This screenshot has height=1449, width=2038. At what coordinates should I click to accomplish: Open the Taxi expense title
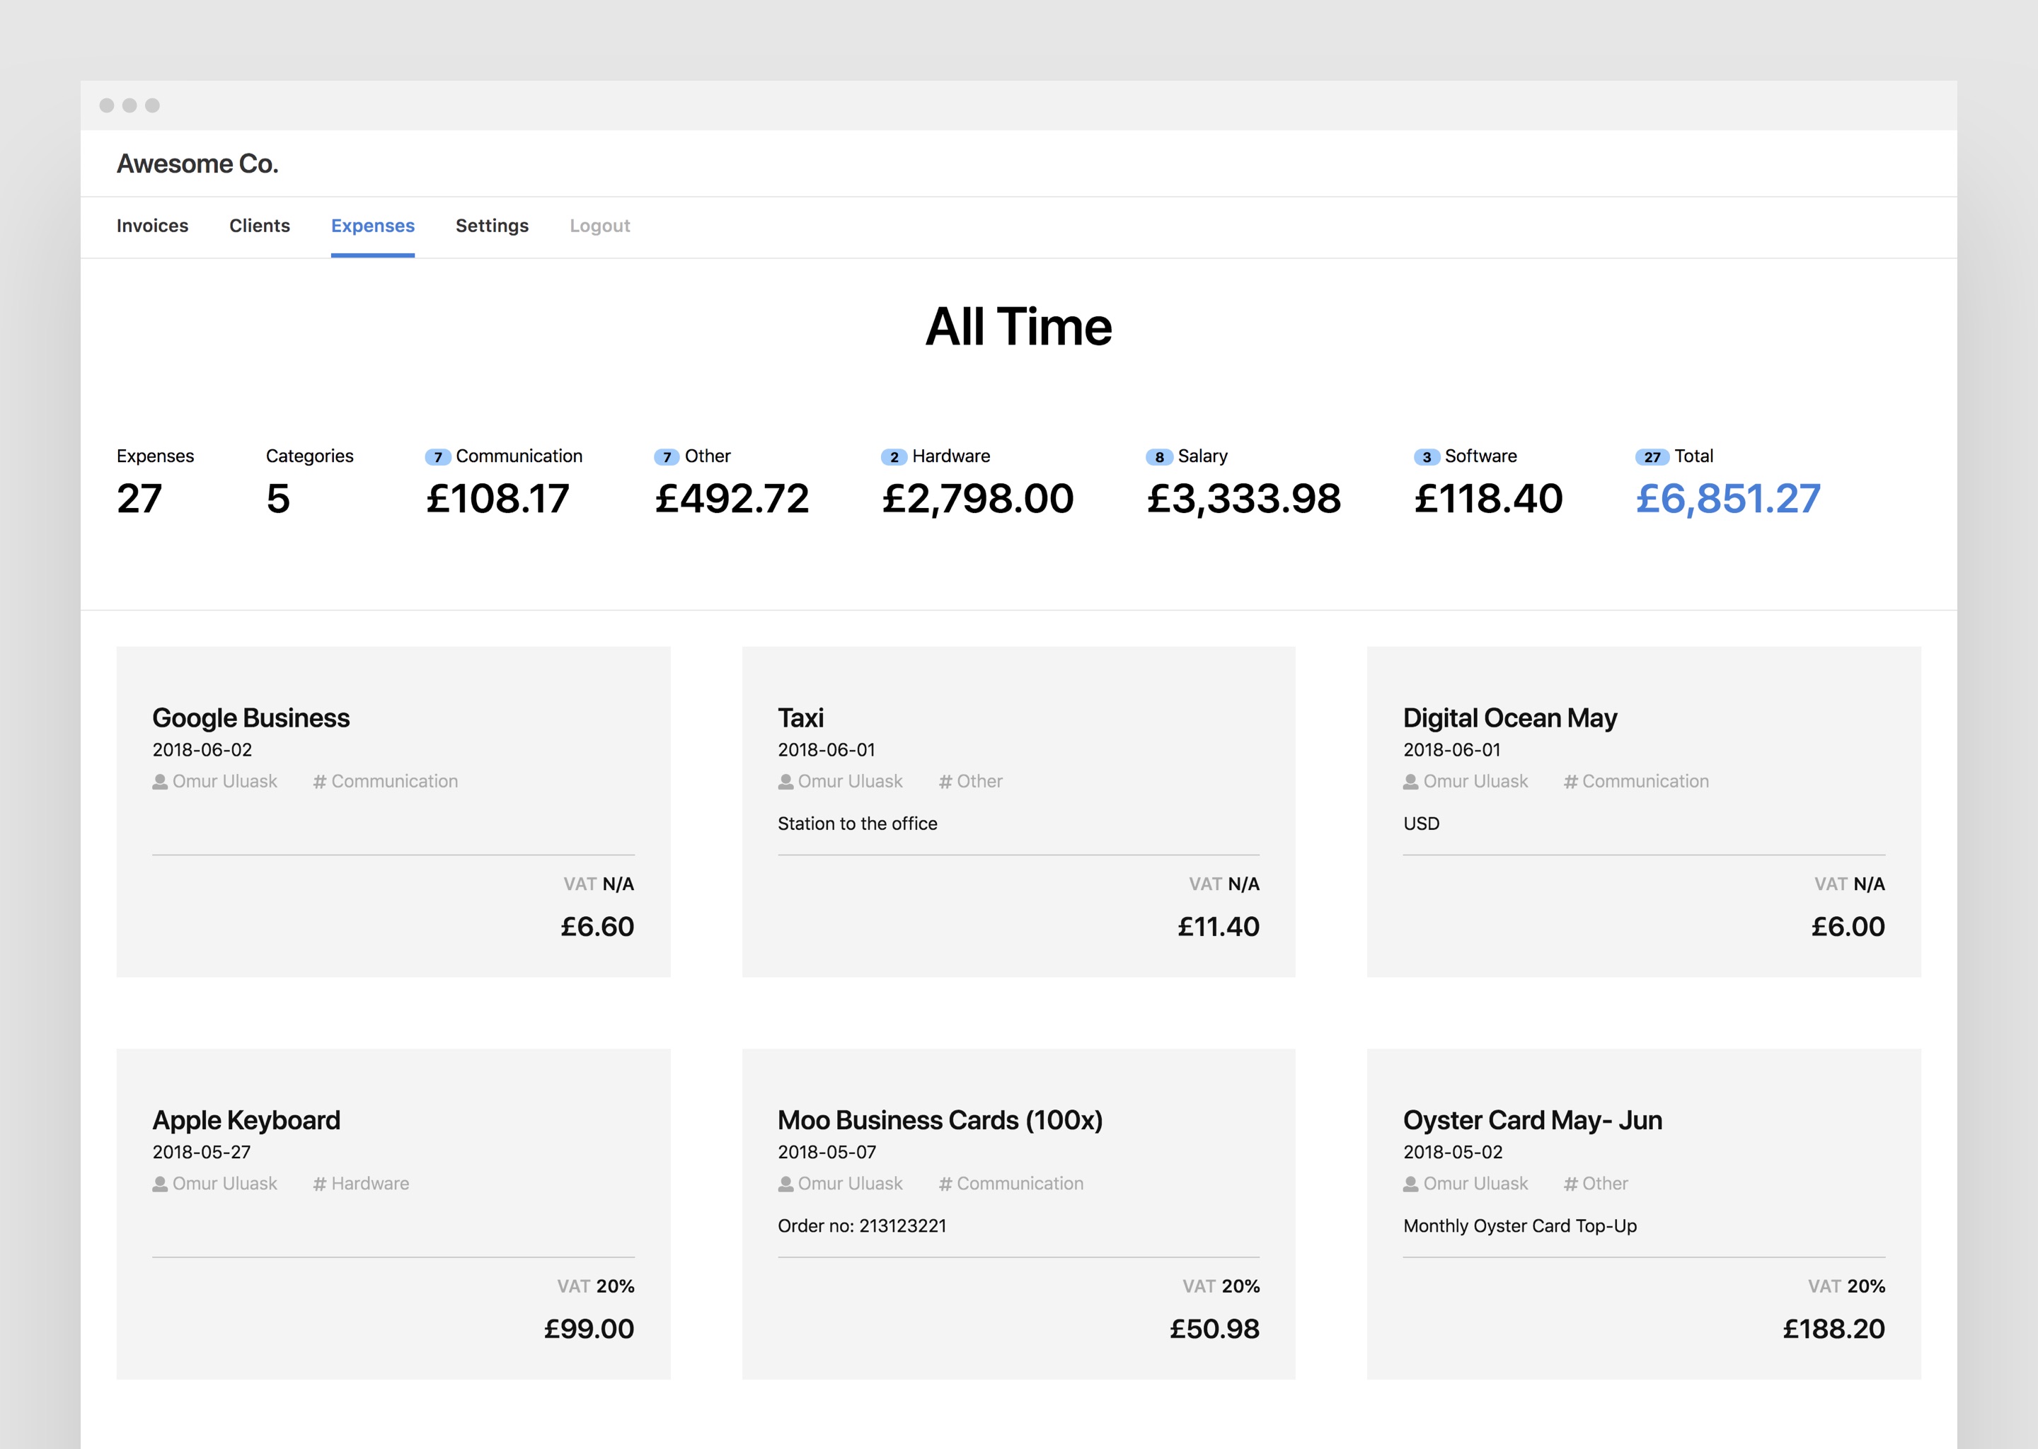coord(800,718)
